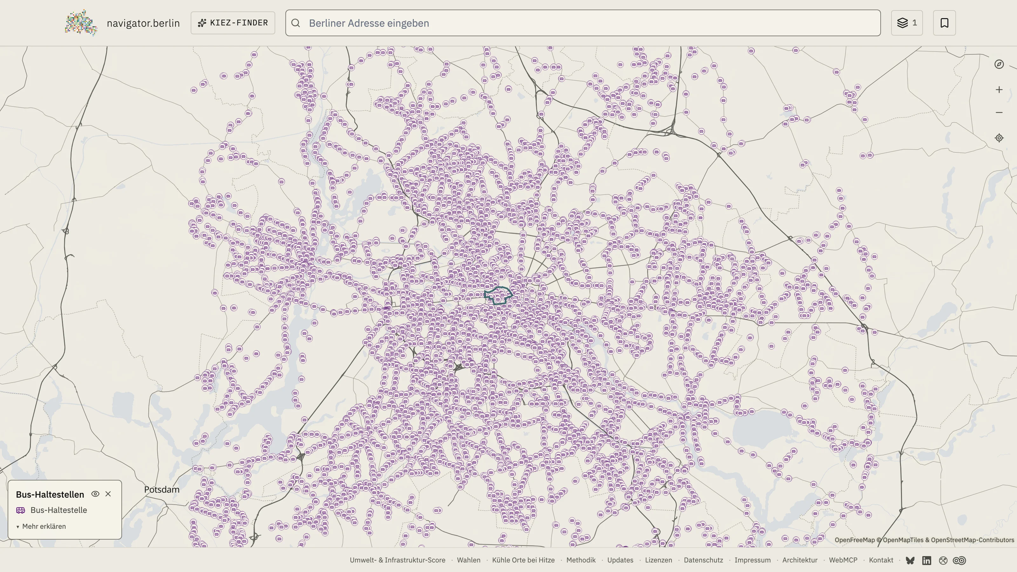Open the Datenschutz page
The width and height of the screenshot is (1017, 572).
[x=704, y=560]
